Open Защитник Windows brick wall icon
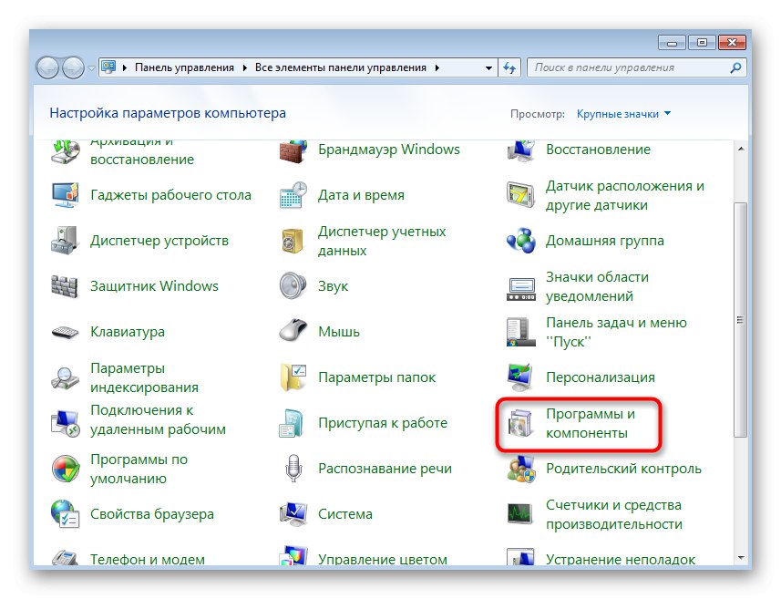This screenshot has width=781, height=599. (x=66, y=286)
